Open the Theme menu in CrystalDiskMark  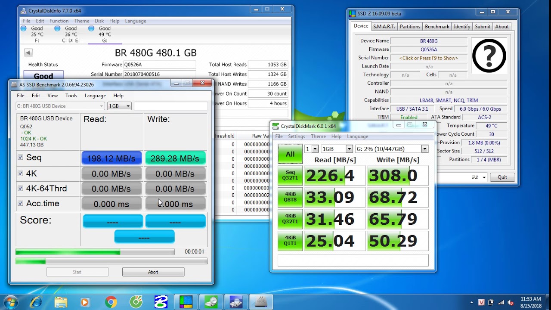318,136
